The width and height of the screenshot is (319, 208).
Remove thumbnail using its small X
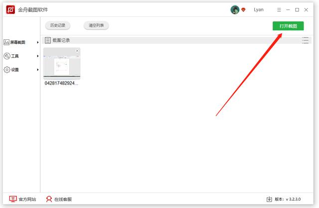[77, 51]
